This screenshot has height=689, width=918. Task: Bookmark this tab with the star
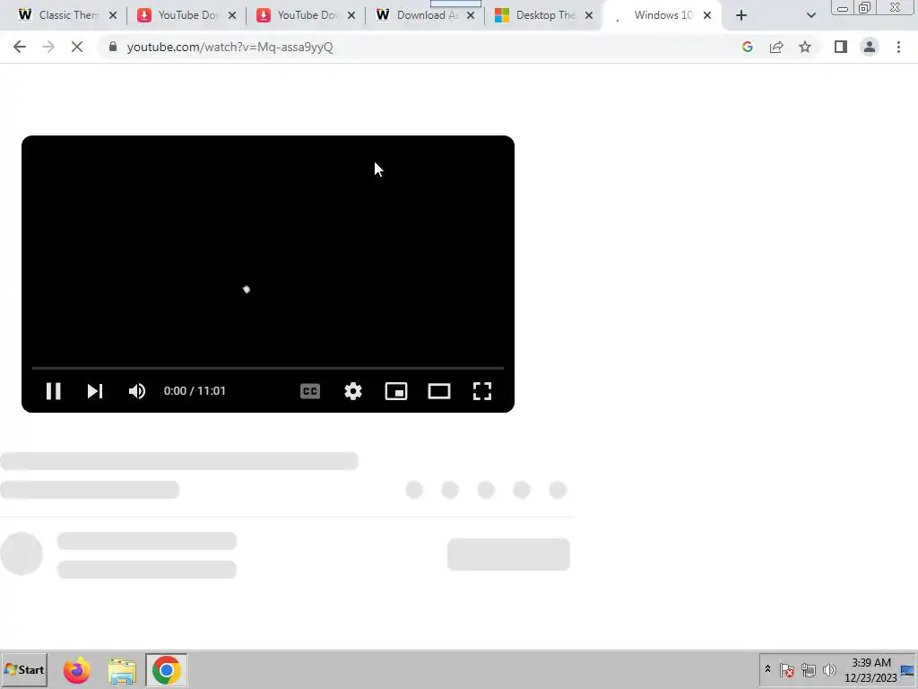coord(805,47)
